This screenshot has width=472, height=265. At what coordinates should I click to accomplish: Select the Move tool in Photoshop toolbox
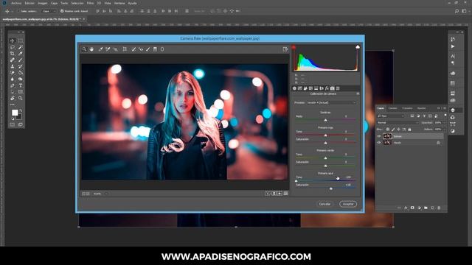coord(13,40)
